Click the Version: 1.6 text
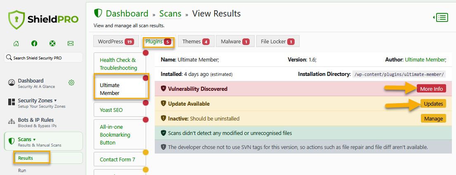This screenshot has width=456, height=175. click(x=302, y=59)
